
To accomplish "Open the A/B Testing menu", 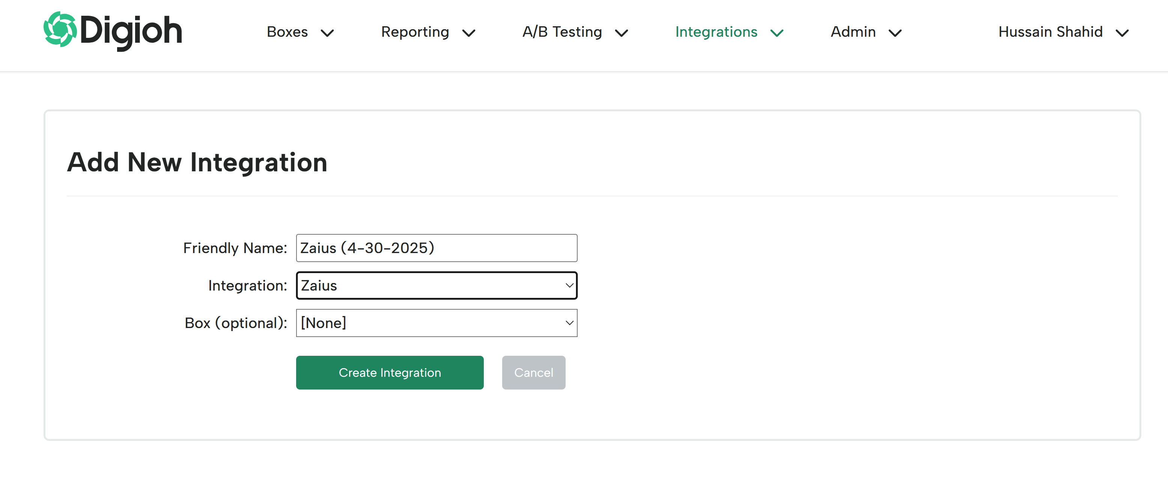I will (x=575, y=32).
